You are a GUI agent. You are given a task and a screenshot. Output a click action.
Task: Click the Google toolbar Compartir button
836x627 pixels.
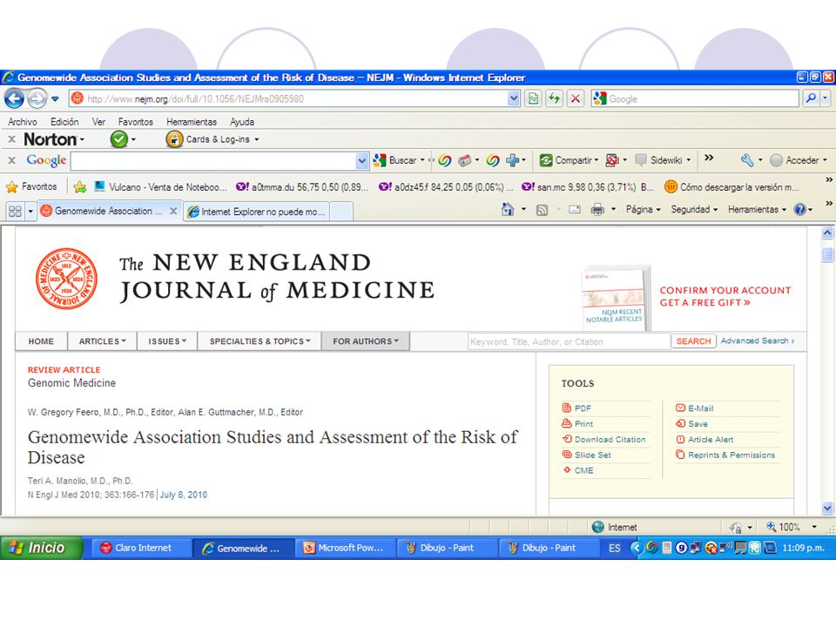569,160
